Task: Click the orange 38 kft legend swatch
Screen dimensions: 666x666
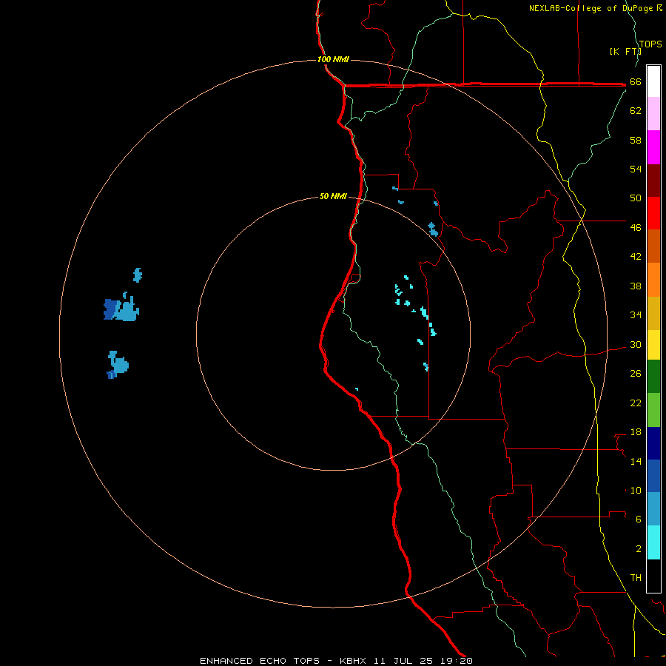Action: pos(653,280)
